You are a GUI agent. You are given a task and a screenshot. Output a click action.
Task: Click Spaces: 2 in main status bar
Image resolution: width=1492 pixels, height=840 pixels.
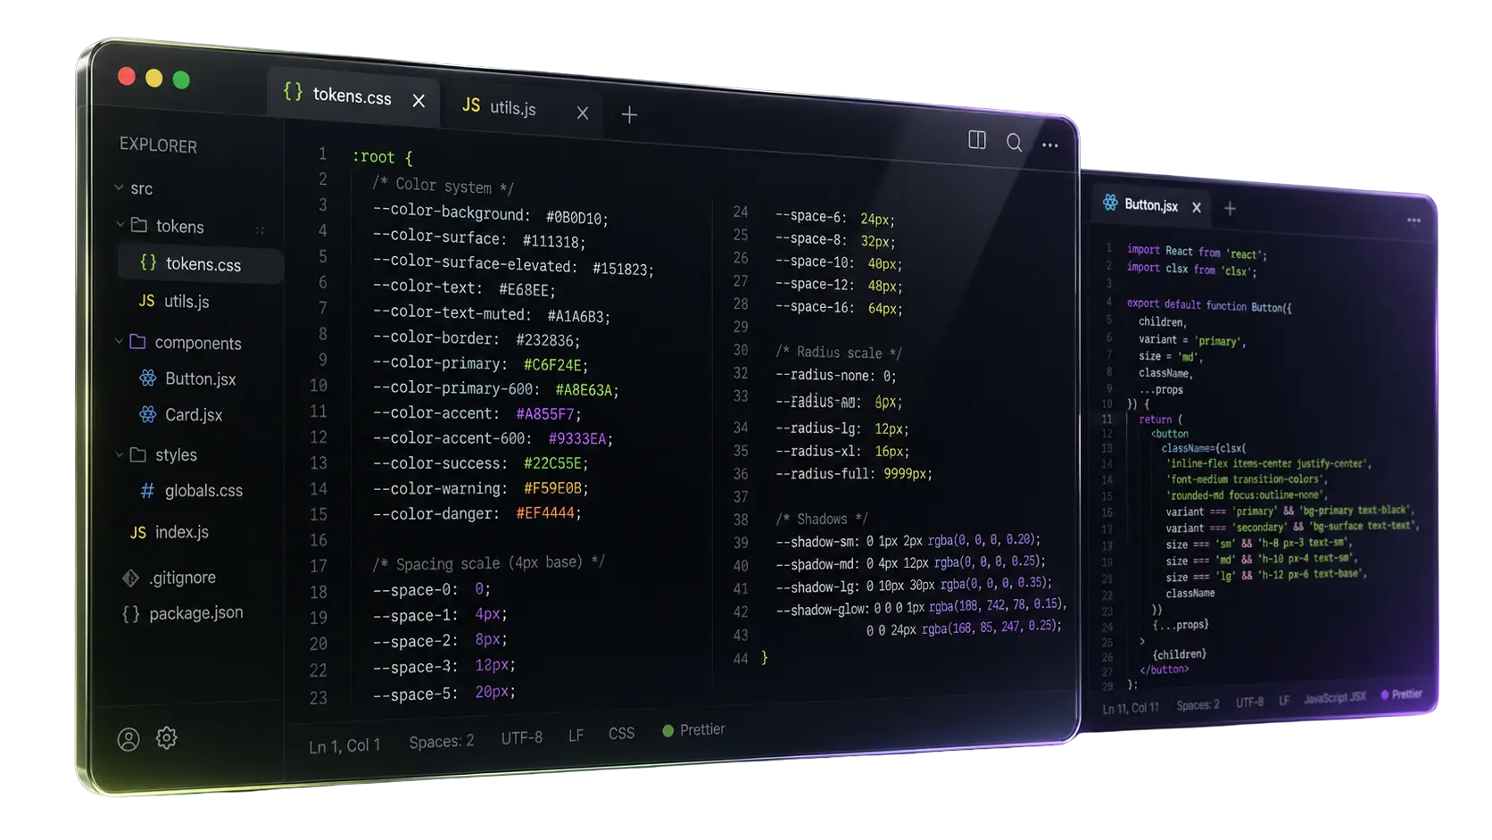click(x=442, y=742)
